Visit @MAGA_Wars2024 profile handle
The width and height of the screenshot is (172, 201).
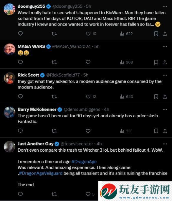tap(71, 46)
